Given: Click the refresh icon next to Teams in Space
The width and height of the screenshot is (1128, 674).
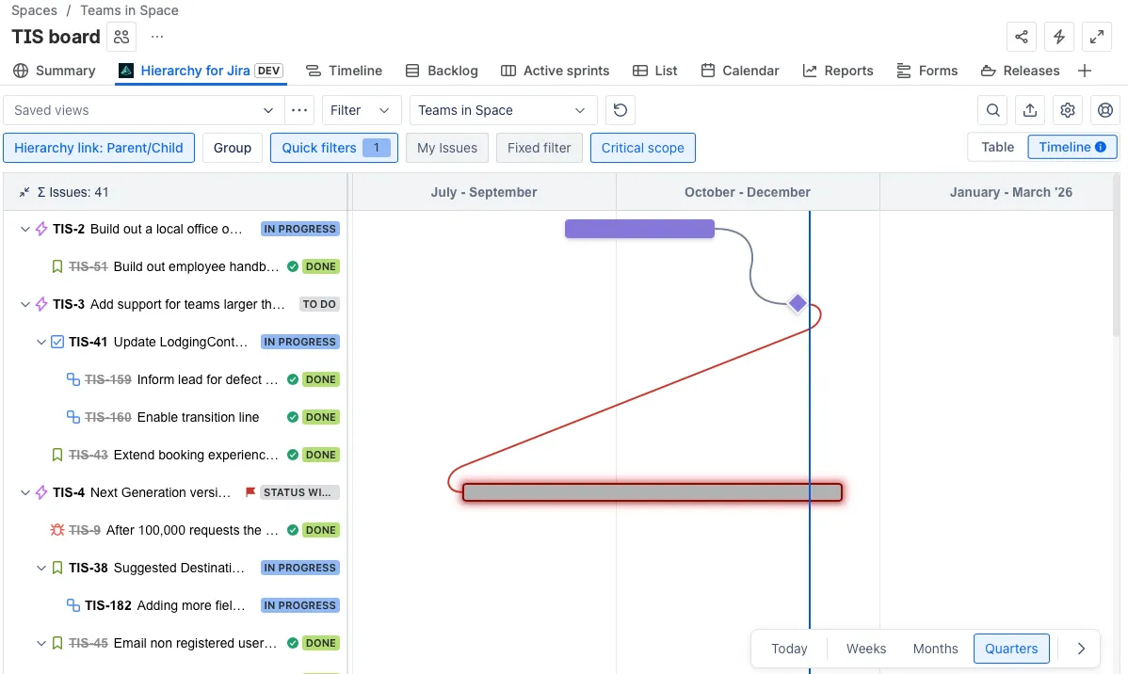Looking at the screenshot, I should 620,110.
